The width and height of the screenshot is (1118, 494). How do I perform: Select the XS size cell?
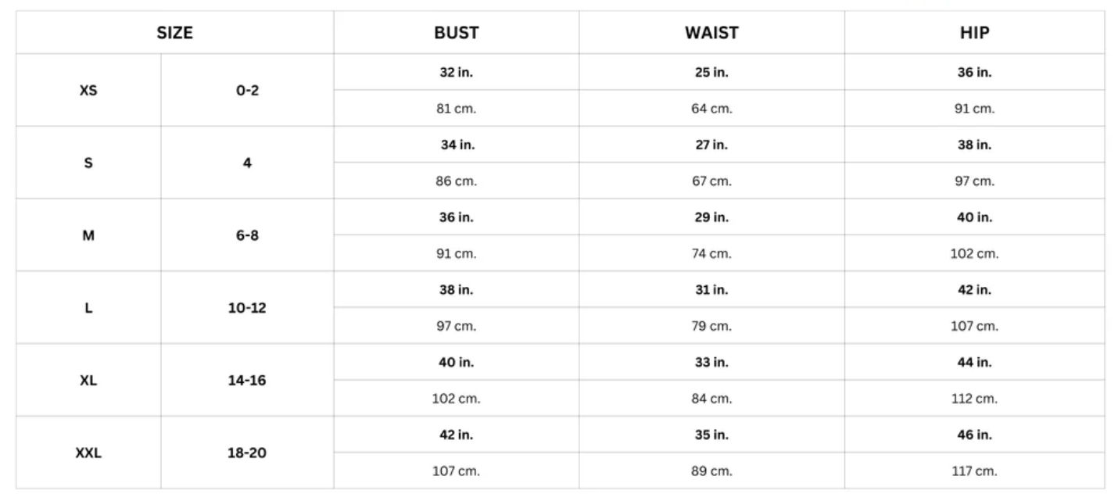88,91
